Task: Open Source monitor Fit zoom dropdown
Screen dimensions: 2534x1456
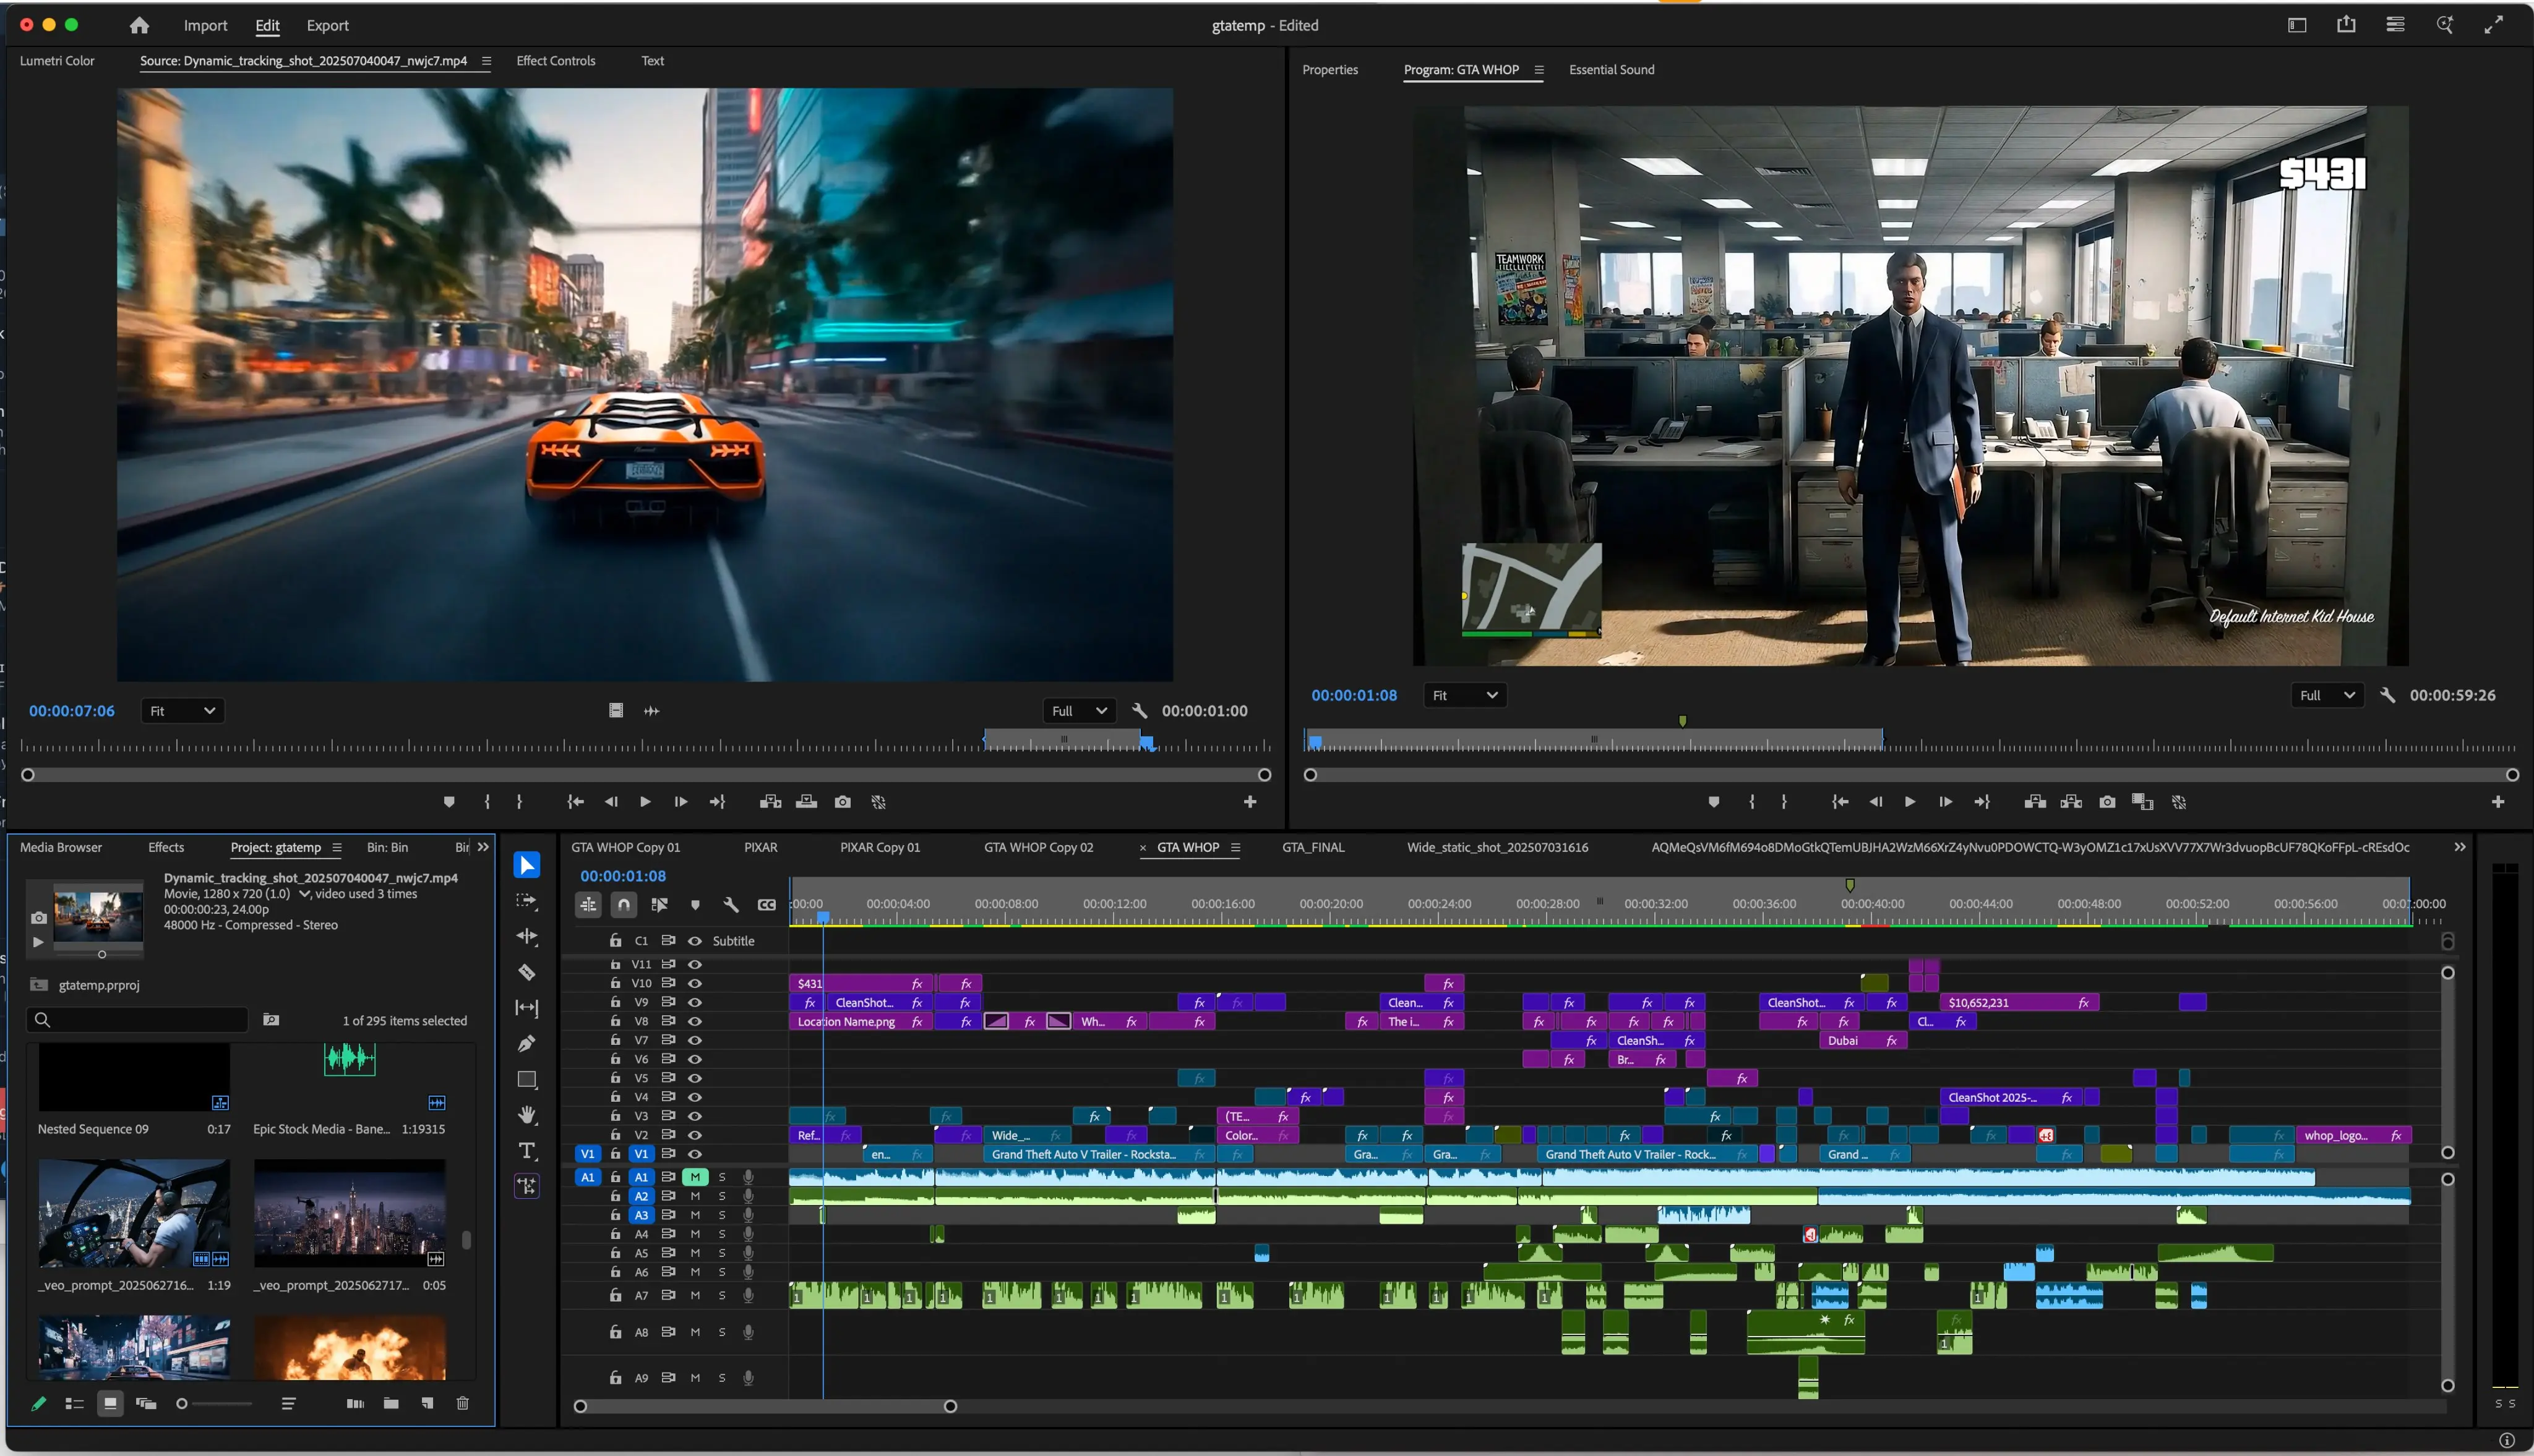Action: [x=182, y=711]
